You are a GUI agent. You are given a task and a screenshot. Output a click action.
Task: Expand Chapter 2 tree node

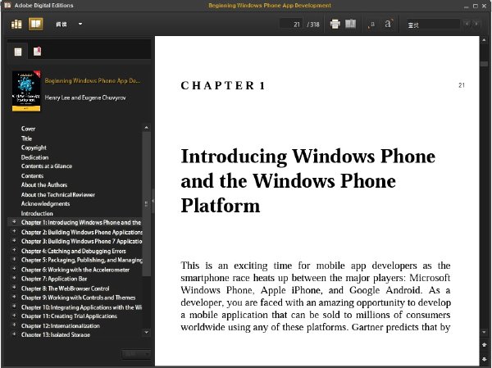pyautogui.click(x=14, y=231)
